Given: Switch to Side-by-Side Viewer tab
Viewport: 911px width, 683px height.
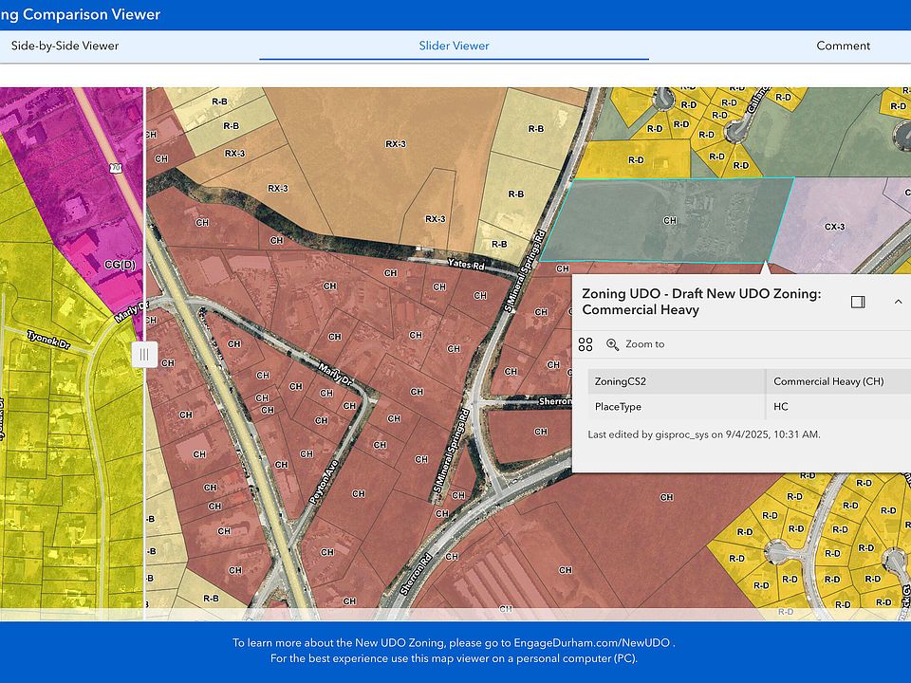Looking at the screenshot, I should [x=65, y=46].
